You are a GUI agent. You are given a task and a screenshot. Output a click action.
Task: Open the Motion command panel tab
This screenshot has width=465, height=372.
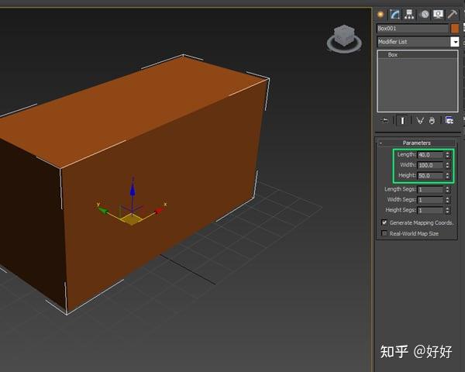coord(425,14)
